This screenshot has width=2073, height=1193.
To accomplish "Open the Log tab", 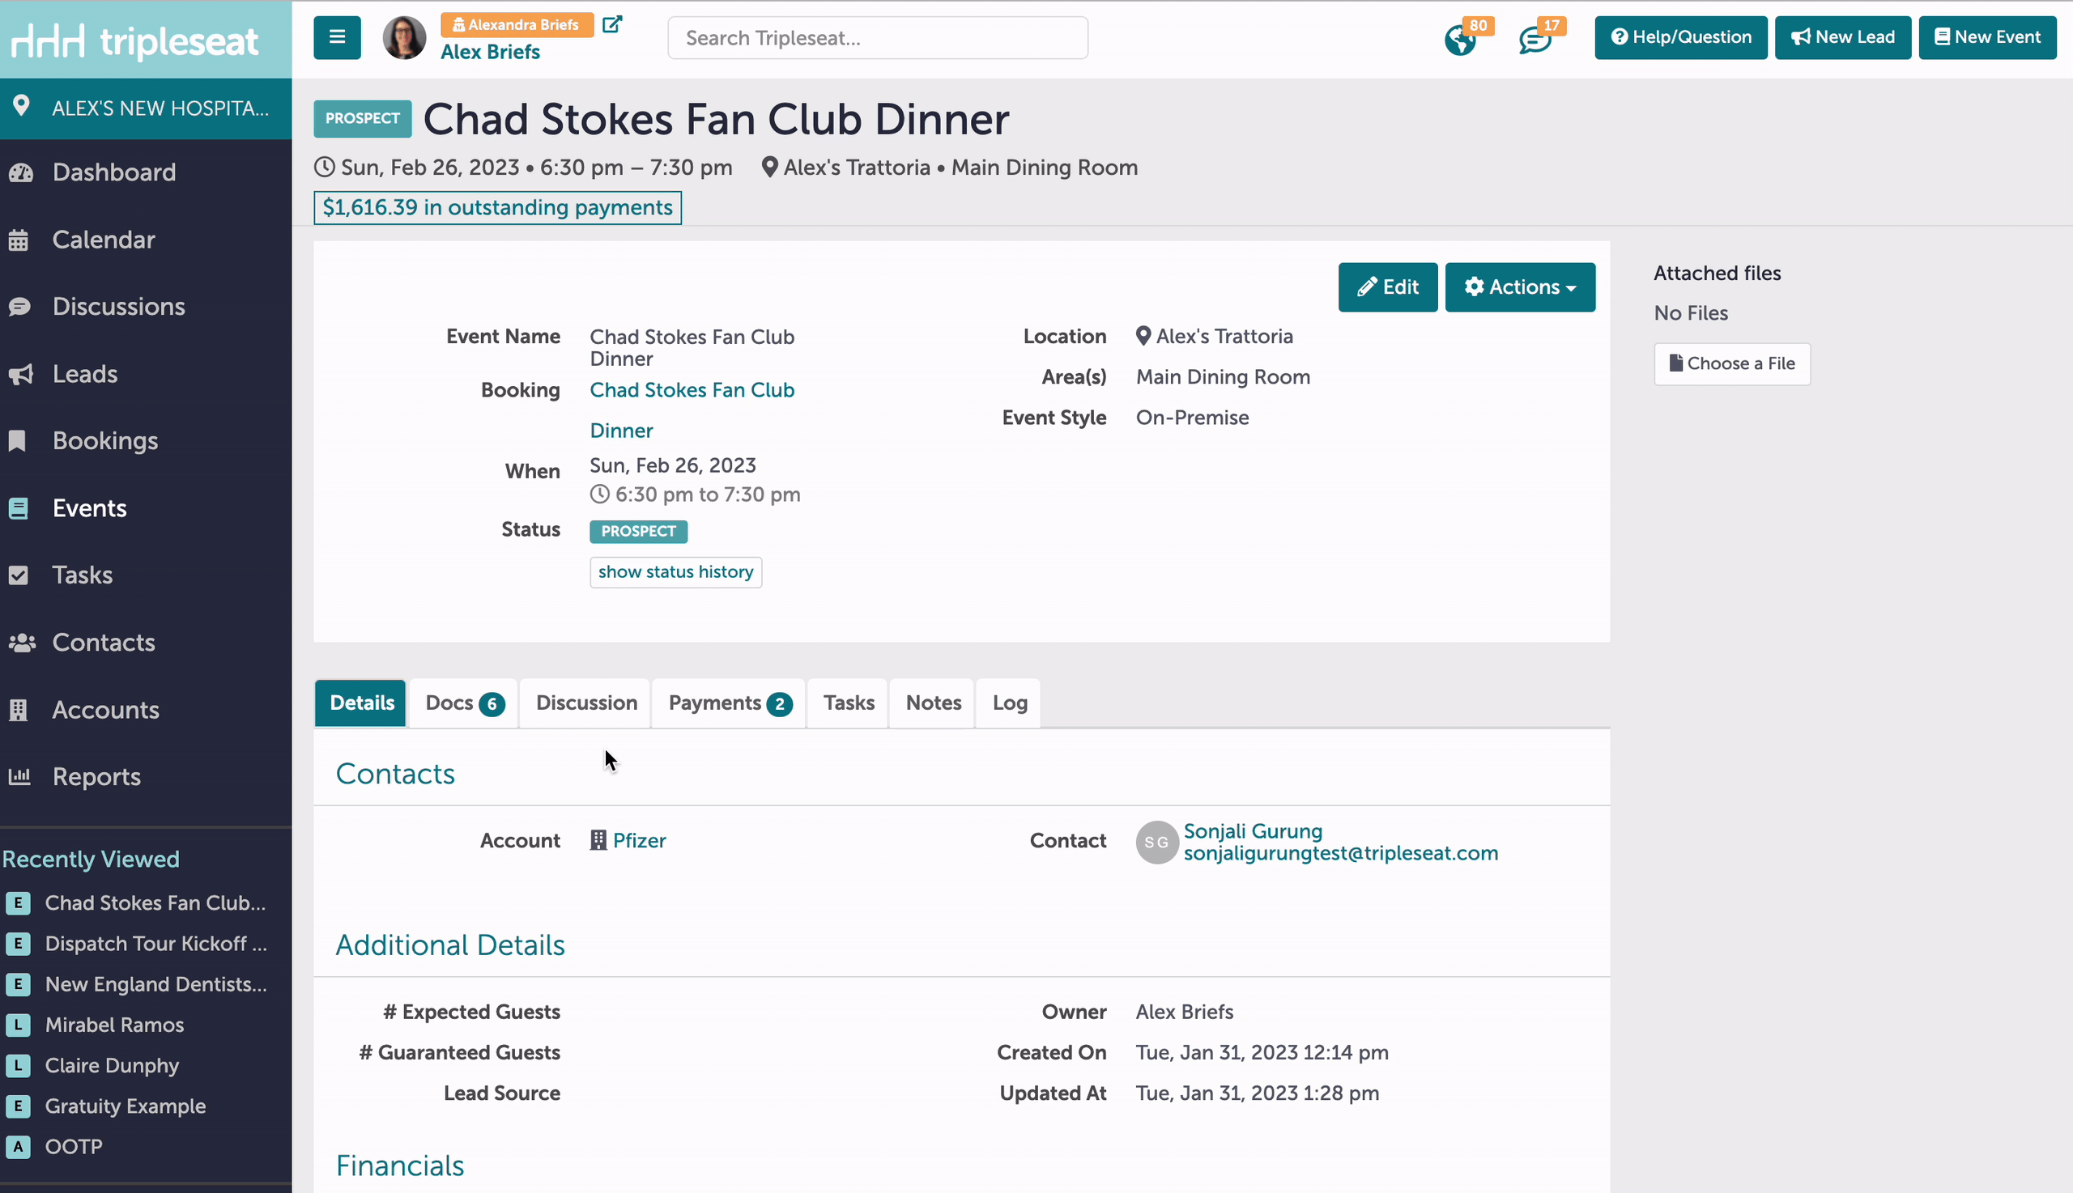I will pos(1009,703).
